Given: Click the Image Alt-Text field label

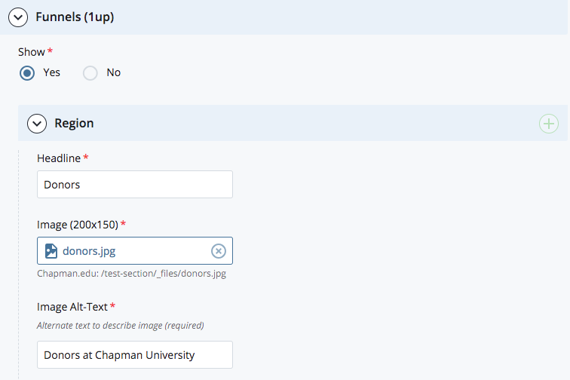Looking at the screenshot, I should tap(72, 307).
